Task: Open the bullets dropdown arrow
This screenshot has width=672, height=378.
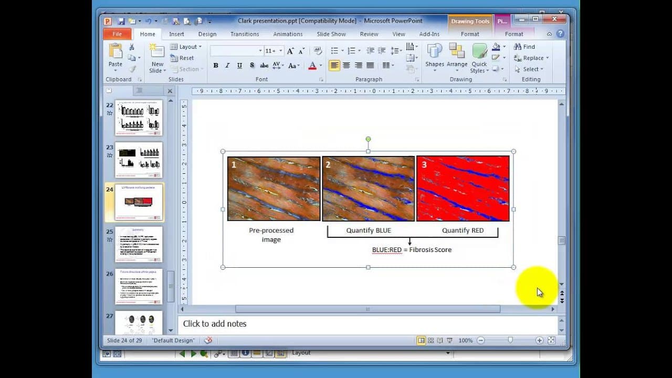Action: [x=342, y=51]
